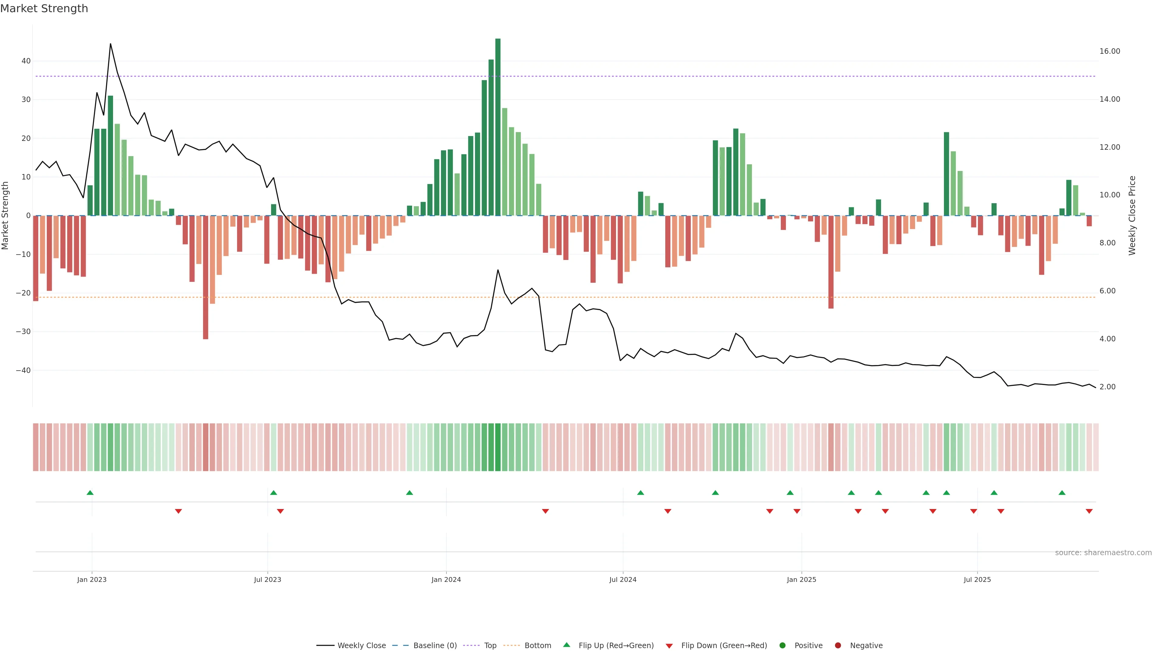This screenshot has height=656, width=1167.
Task: Click the last red flip-down marker on the right
Action: point(1089,511)
